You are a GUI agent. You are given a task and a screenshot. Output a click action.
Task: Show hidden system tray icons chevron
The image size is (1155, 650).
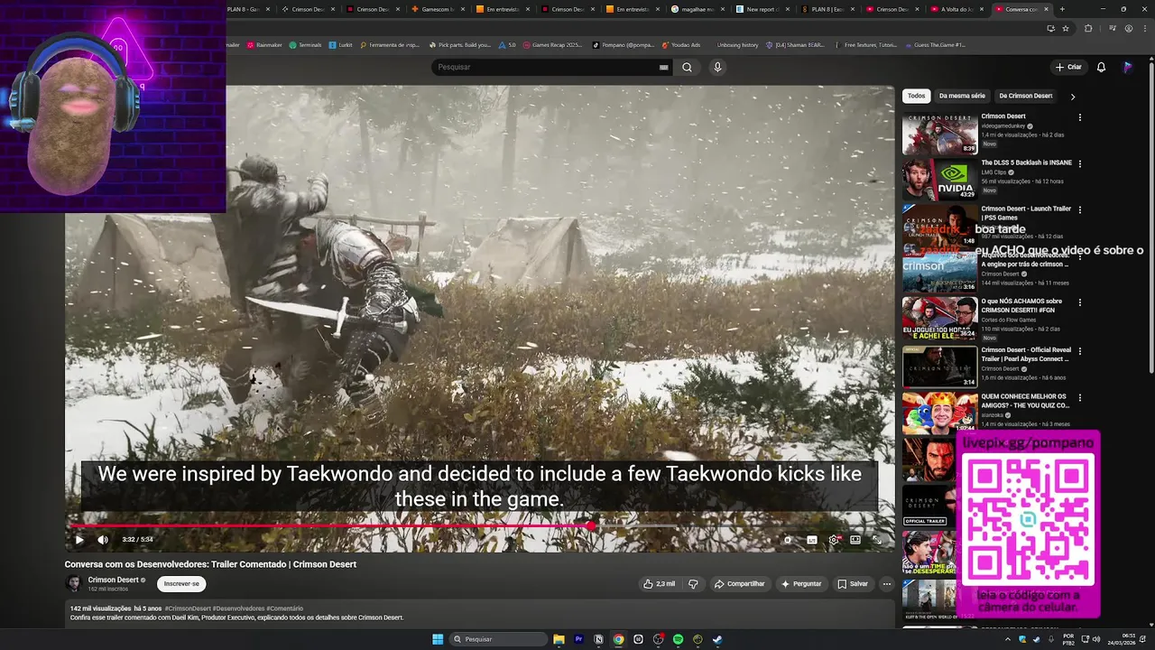1008,639
